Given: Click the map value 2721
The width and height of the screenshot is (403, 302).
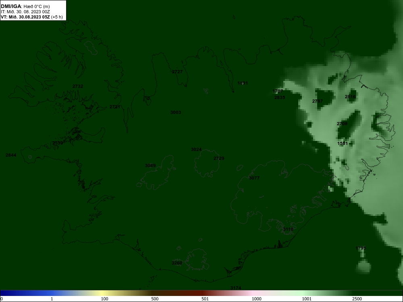Looking at the screenshot, I should [114, 107].
